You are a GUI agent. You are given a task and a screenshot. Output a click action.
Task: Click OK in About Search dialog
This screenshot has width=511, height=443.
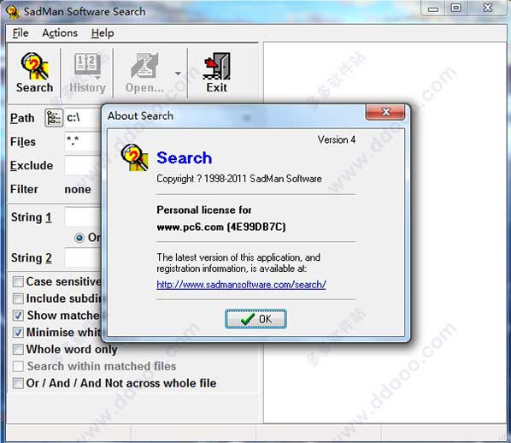click(x=255, y=319)
